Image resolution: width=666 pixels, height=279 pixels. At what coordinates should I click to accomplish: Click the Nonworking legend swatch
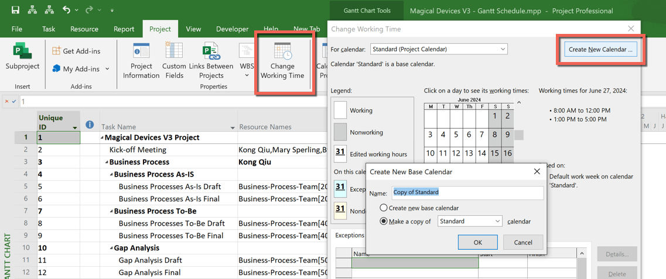[340, 132]
